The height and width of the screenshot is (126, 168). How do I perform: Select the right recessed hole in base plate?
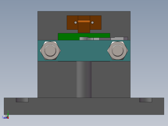pos(146,100)
